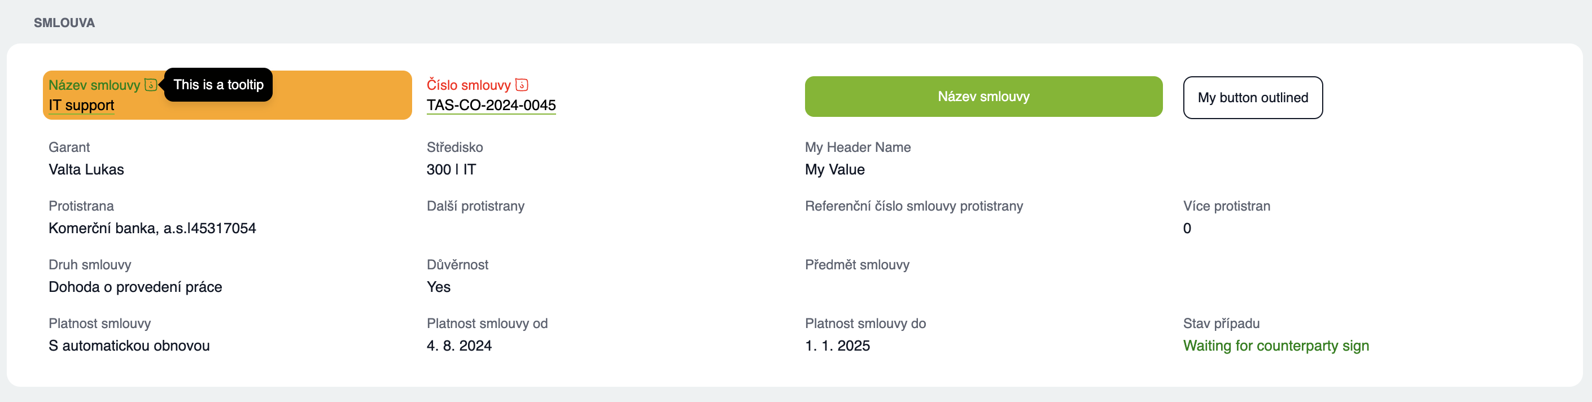Image resolution: width=1592 pixels, height=402 pixels.
Task: Select the 300 | IT středisko value
Action: pyautogui.click(x=451, y=169)
